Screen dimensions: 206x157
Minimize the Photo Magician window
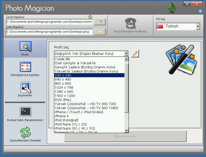pos(187,4)
